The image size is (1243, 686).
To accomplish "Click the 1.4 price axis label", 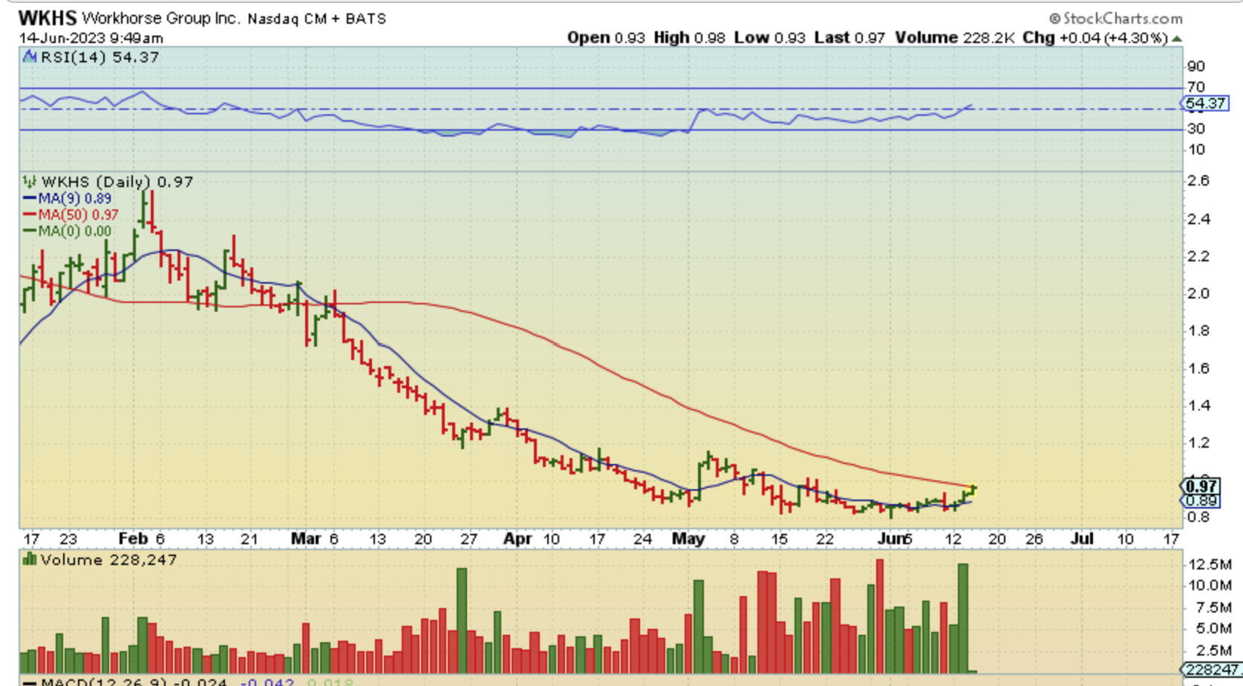I will tap(1198, 405).
